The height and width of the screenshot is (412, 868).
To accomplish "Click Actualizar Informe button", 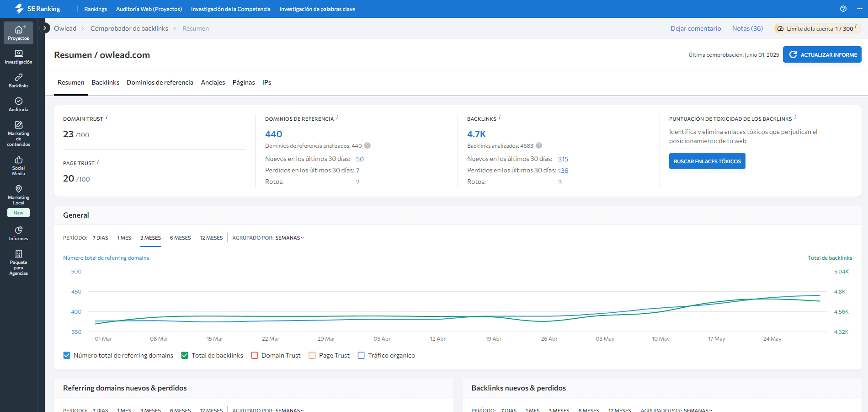I will (822, 54).
